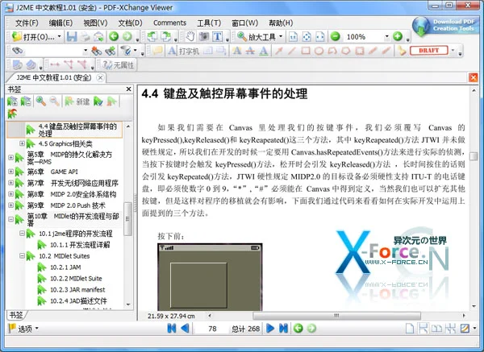Open the Comments menu

[x=169, y=23]
